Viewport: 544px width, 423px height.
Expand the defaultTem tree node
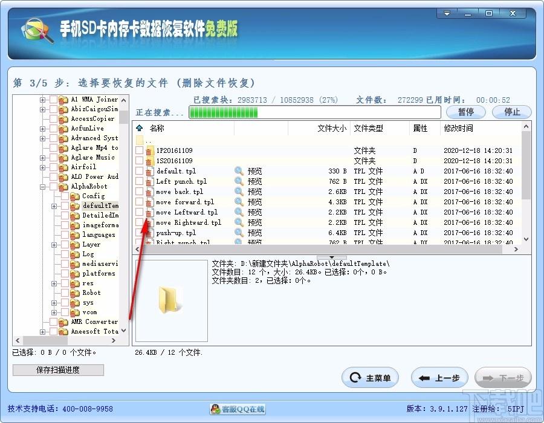pos(54,206)
